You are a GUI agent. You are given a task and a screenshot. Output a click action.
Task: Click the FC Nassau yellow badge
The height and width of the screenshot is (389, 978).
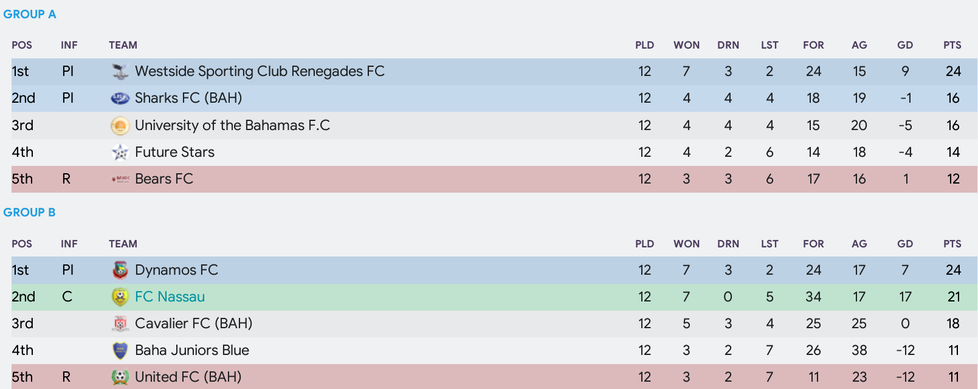click(x=120, y=297)
